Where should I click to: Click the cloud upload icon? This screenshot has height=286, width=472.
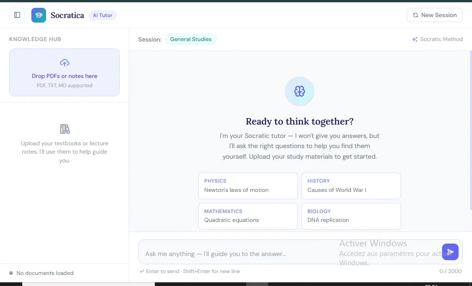coord(65,63)
